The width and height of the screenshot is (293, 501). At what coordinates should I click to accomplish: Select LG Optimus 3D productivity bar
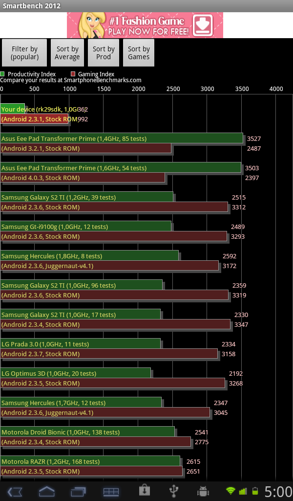click(x=76, y=373)
